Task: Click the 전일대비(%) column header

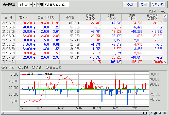Action: coord(46,17)
